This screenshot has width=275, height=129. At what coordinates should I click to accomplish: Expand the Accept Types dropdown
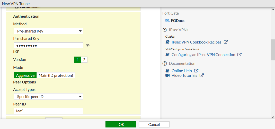point(48,97)
